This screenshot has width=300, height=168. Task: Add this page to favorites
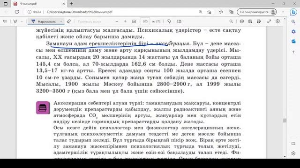(x=209, y=12)
